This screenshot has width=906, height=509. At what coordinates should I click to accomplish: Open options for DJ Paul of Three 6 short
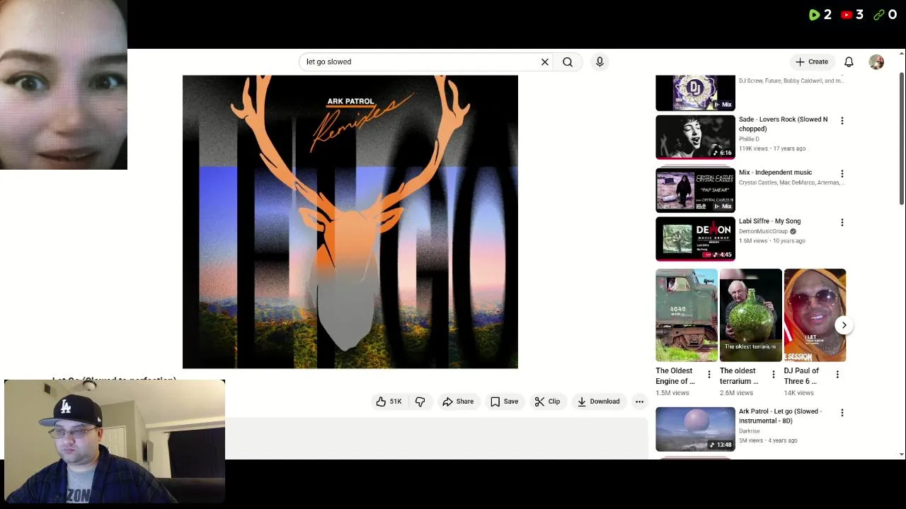837,375
